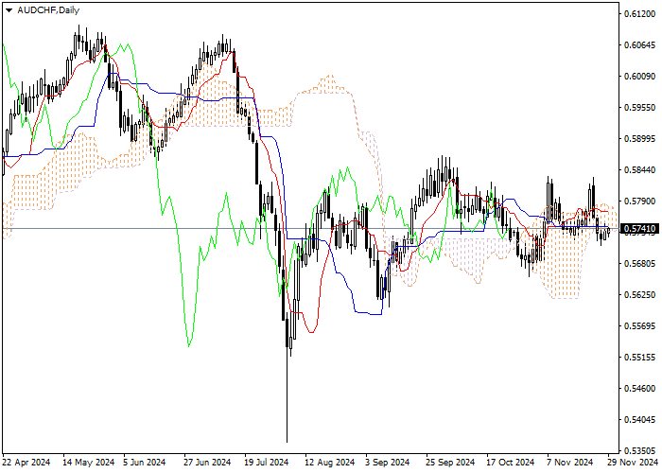The width and height of the screenshot is (662, 473).
Task: Select the 29 Nov 2024 date label
Action: coord(633,463)
